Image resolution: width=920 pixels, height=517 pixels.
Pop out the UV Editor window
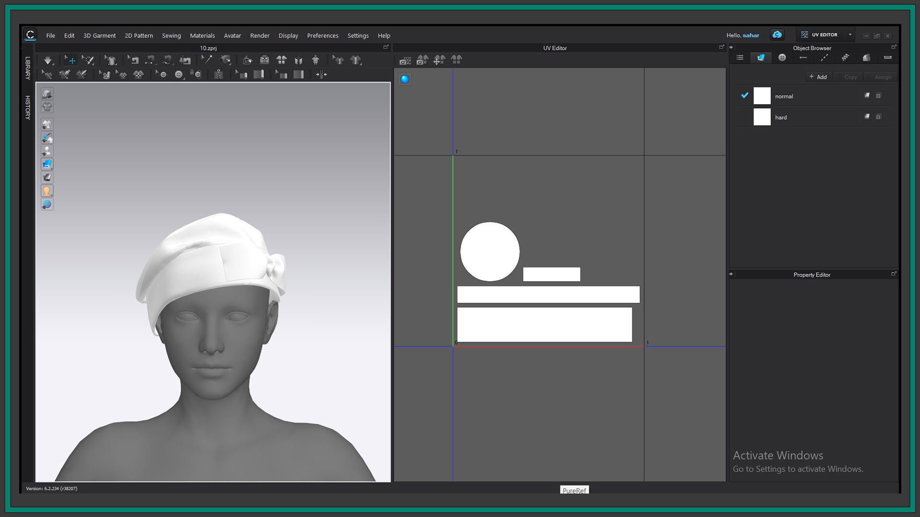click(x=722, y=47)
